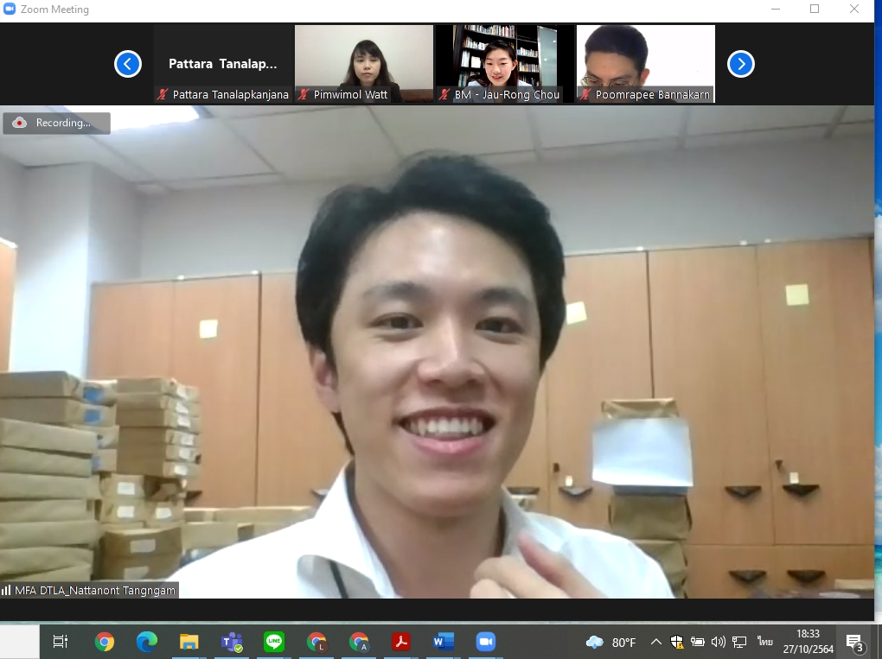This screenshot has width=882, height=659.
Task: Go to previous participants with left arrow
Action: pyautogui.click(x=128, y=64)
